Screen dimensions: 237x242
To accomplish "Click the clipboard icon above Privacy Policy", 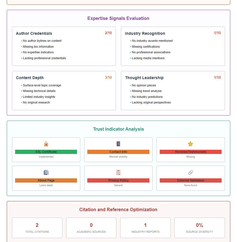I will (118, 172).
